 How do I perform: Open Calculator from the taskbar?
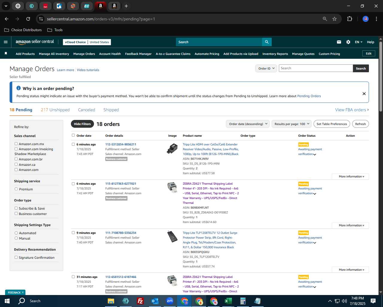click(x=243, y=301)
